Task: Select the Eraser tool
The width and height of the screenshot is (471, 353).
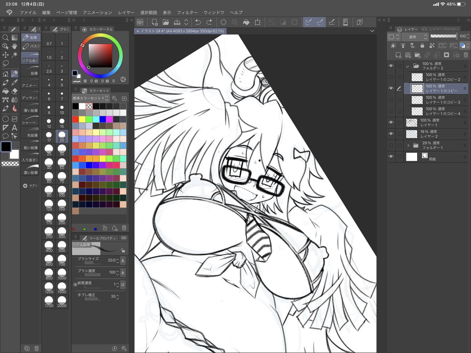Action: (x=15, y=90)
